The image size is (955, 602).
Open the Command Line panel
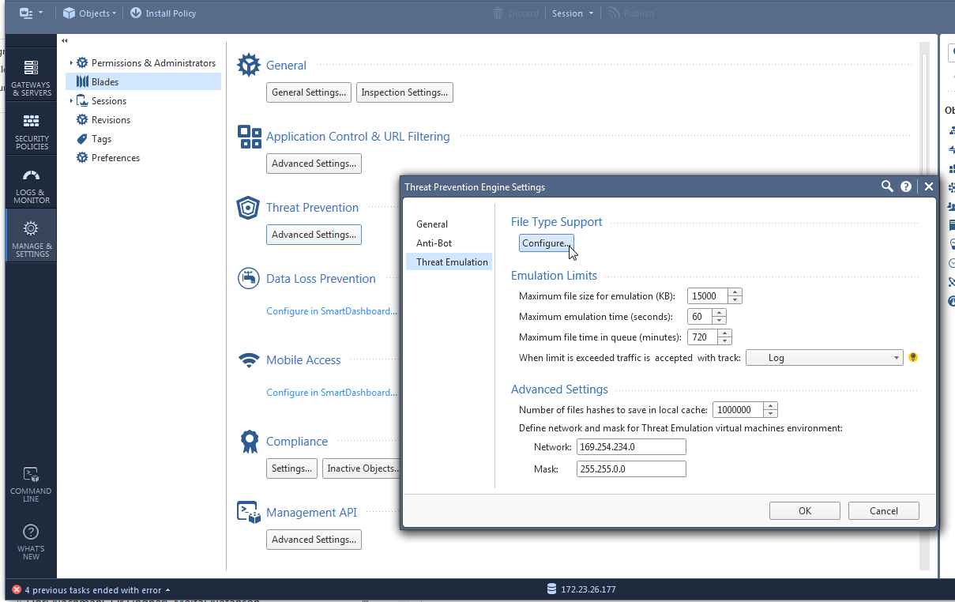point(31,483)
